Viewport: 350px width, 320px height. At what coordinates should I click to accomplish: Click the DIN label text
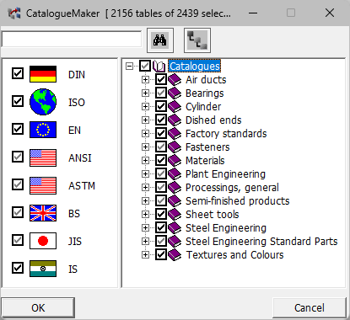click(x=77, y=75)
